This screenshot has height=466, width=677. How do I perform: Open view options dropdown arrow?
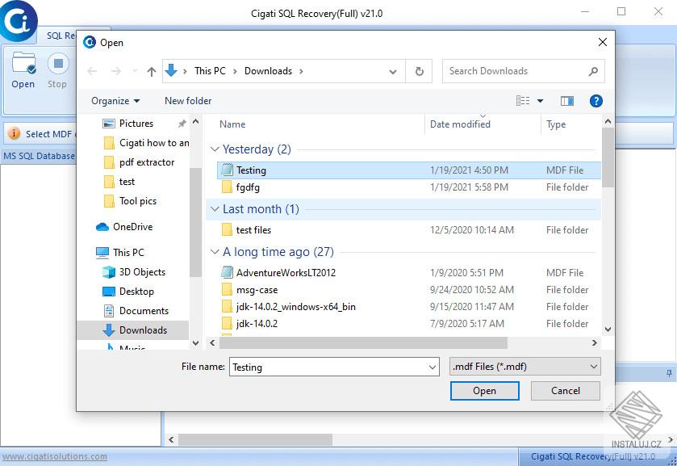pos(540,101)
